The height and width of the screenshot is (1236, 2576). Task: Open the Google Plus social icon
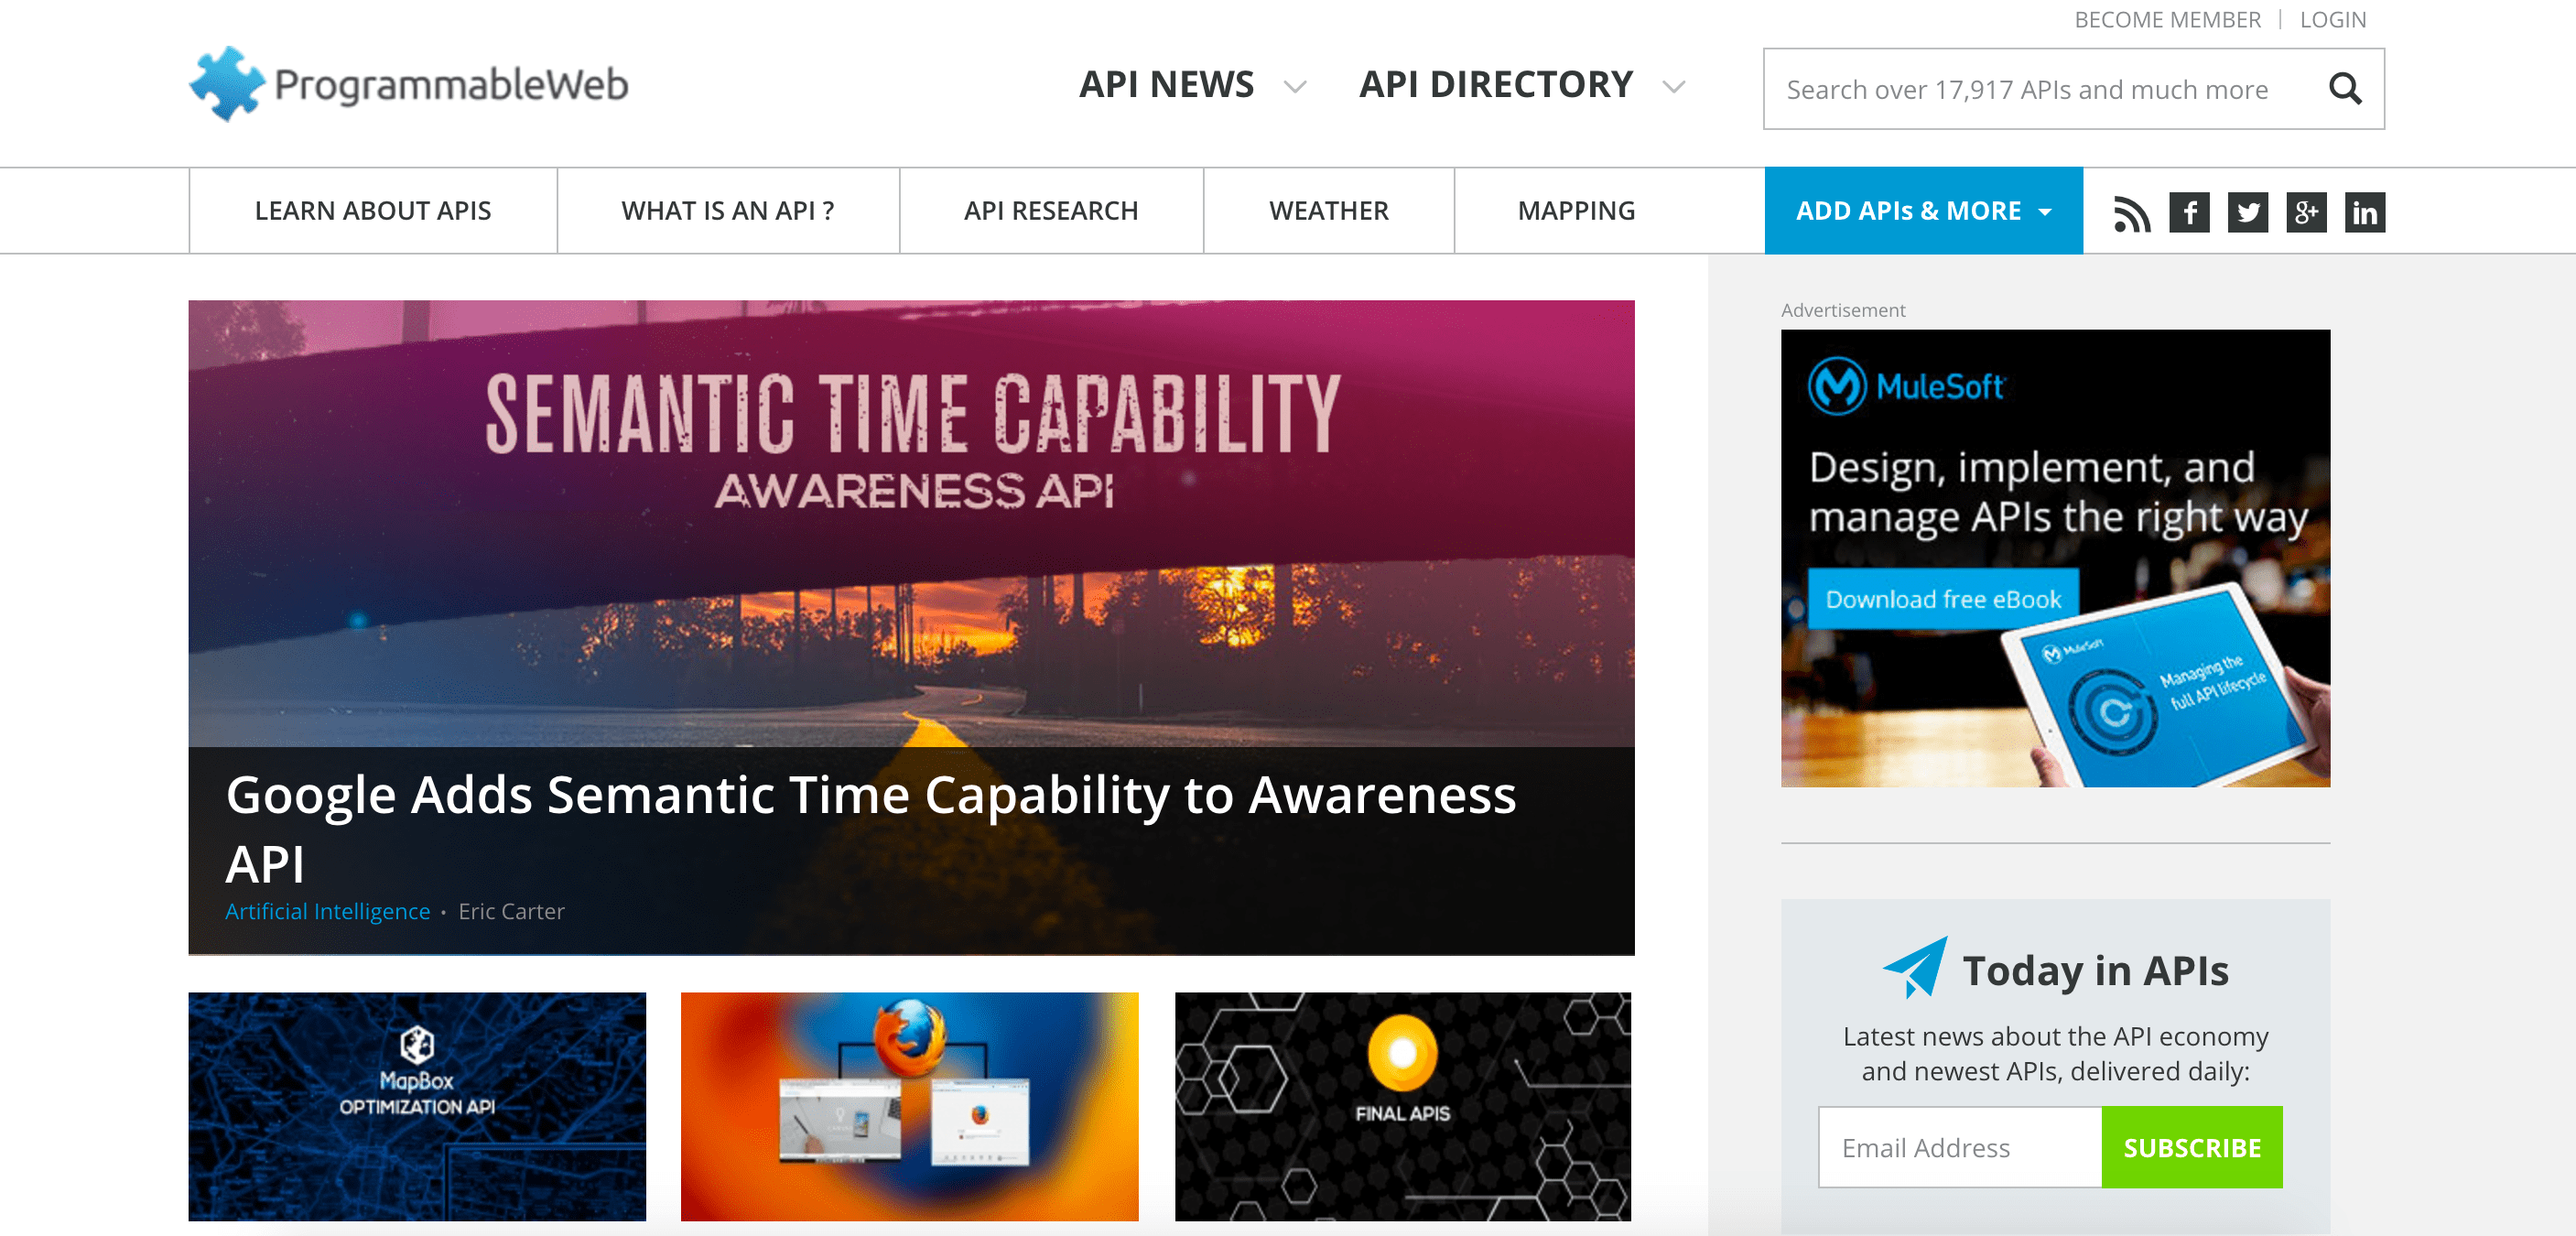tap(2306, 212)
